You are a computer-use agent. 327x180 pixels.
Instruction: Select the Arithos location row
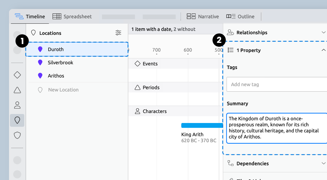[77, 76]
